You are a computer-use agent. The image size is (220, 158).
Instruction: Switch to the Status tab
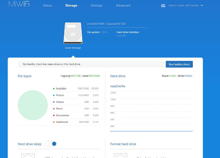coord(47,5)
